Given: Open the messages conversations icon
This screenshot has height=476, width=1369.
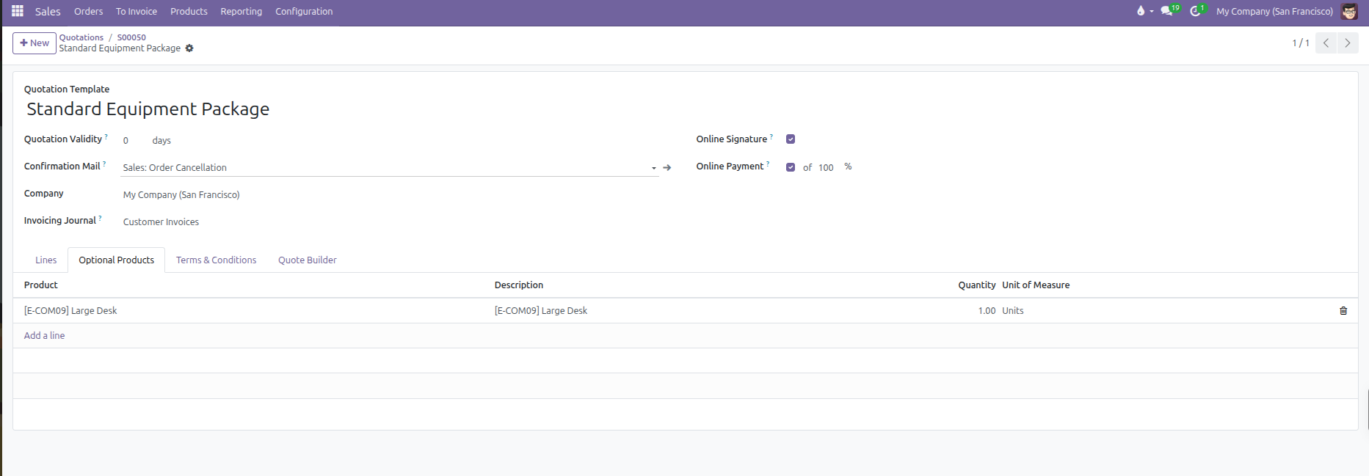Looking at the screenshot, I should 1170,10.
